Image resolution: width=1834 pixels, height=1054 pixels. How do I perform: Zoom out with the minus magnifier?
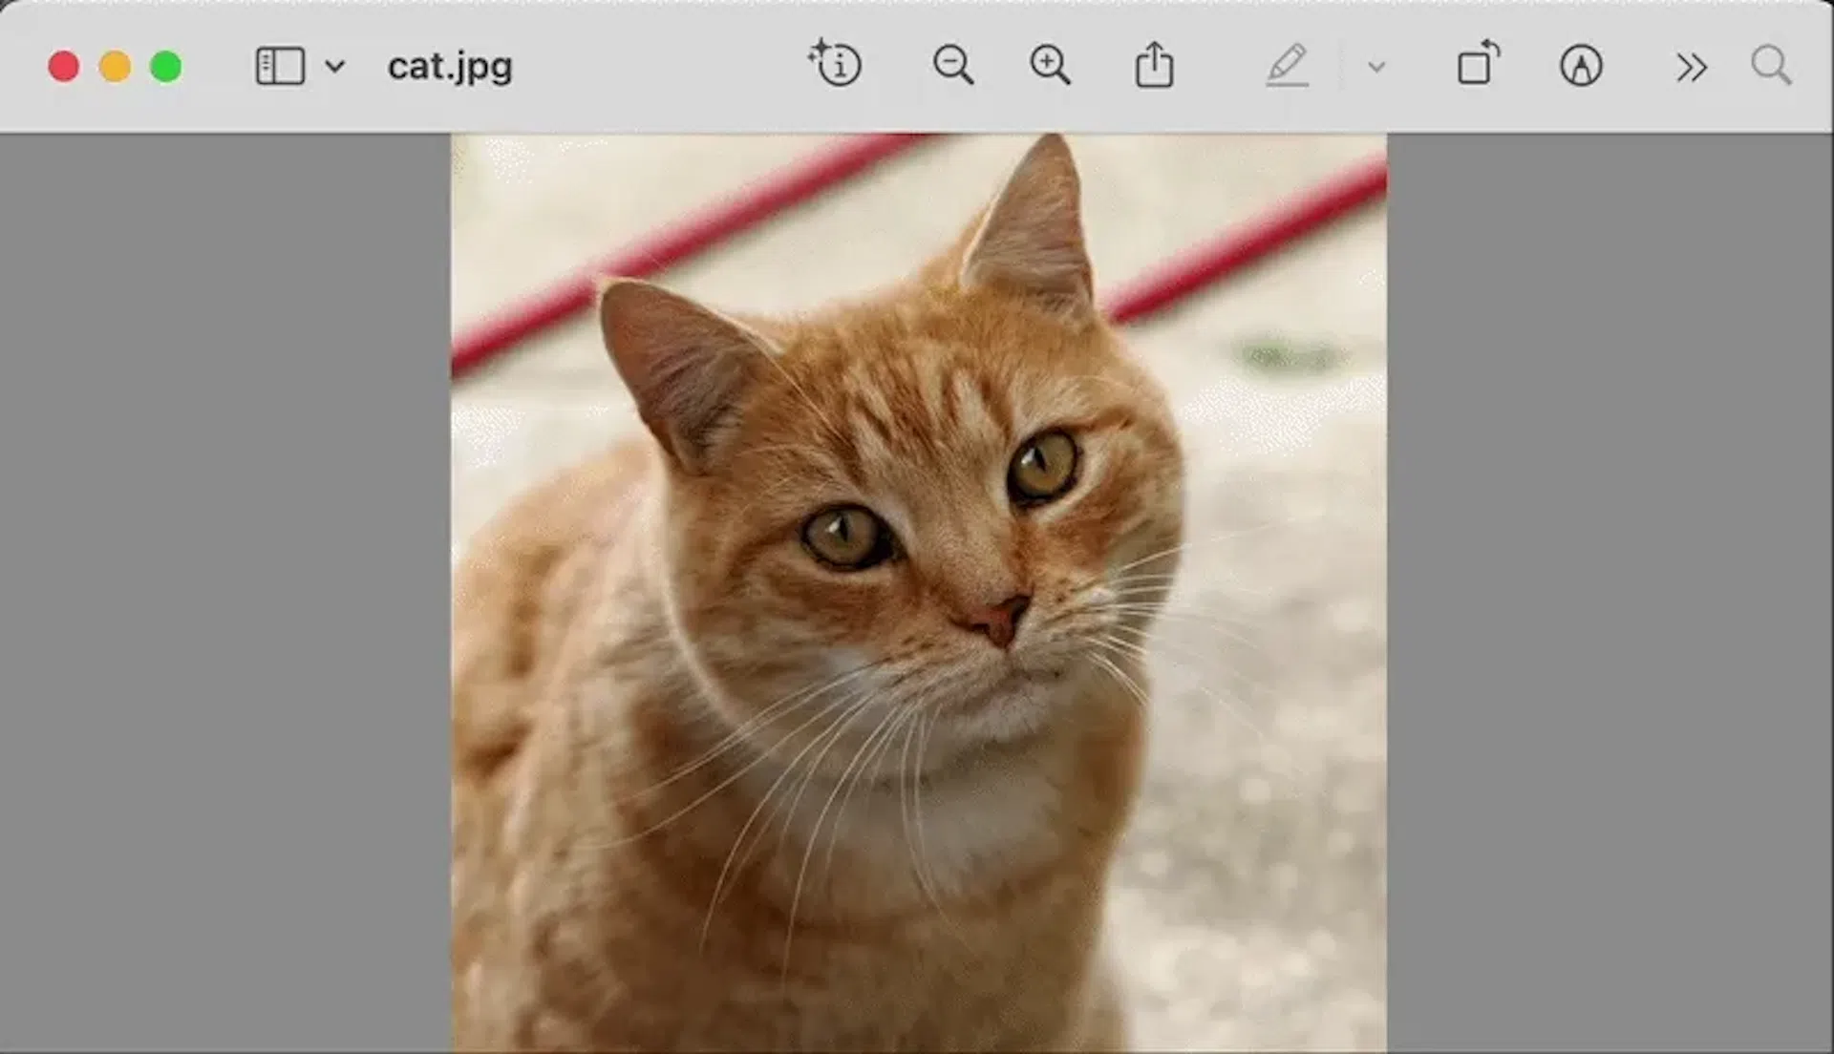(952, 66)
